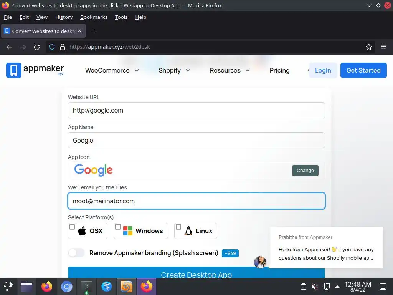Screen dimensions: 393x295
Task: Open the Prabitha chat message popup
Action: pyautogui.click(x=326, y=248)
